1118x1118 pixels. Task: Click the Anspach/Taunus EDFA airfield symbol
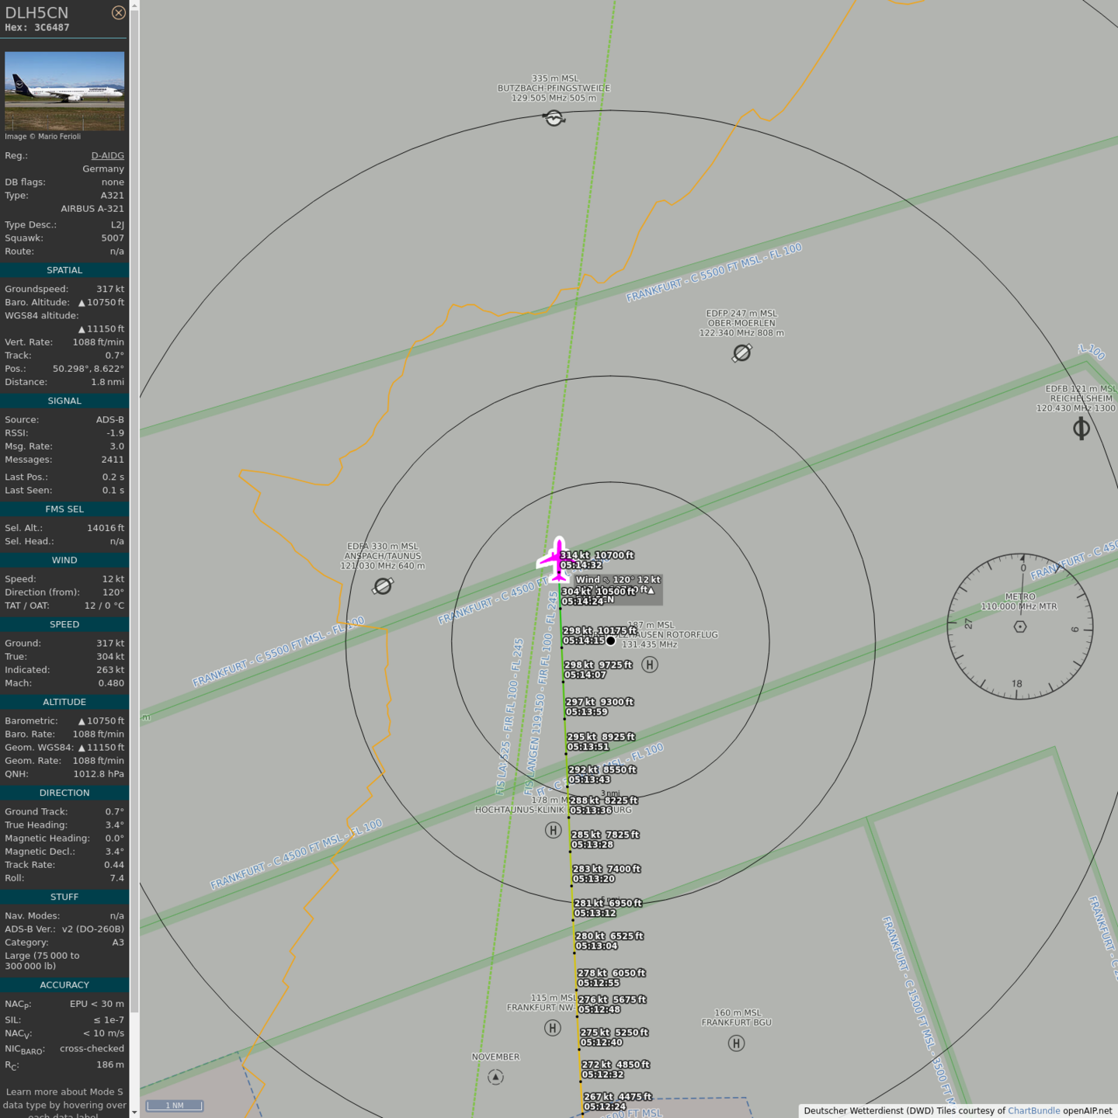click(x=383, y=586)
